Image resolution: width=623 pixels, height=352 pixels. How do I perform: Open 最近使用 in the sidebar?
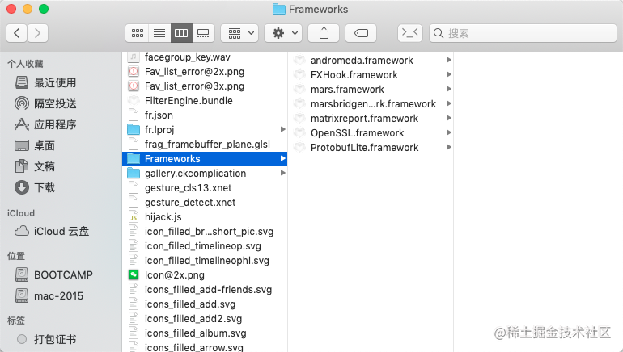coord(55,82)
